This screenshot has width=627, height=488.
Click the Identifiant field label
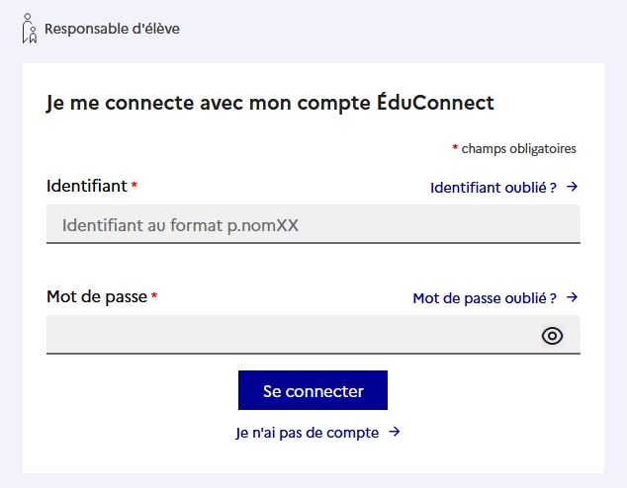tap(87, 186)
